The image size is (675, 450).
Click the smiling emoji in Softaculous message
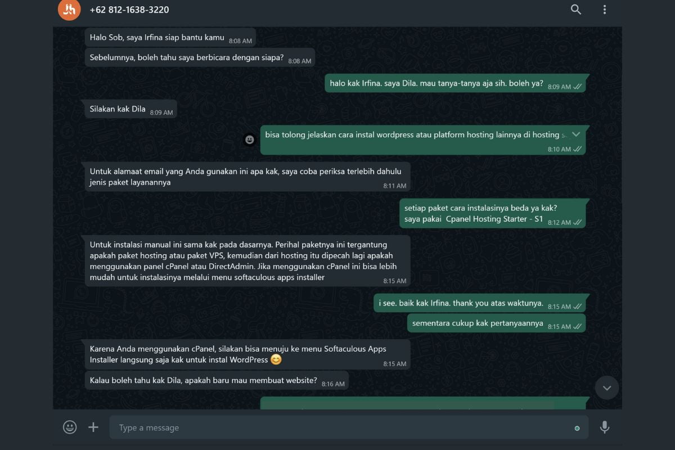(276, 359)
